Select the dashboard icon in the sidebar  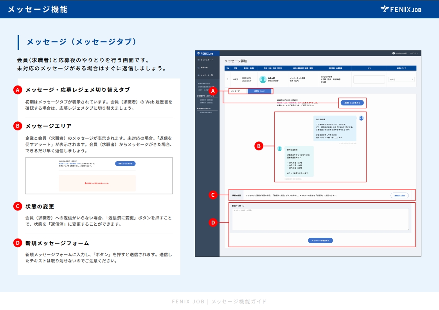coord(199,60)
